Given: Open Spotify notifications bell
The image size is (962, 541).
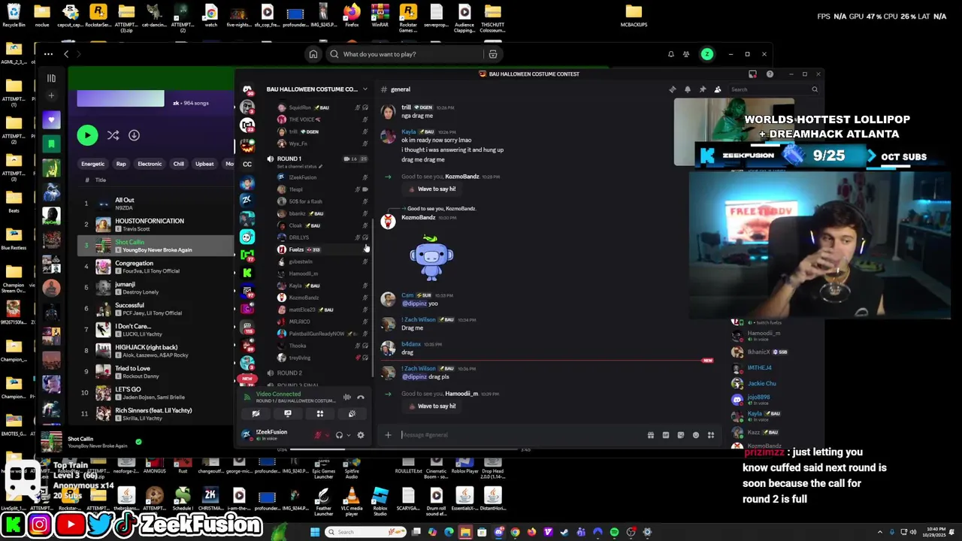Looking at the screenshot, I should (671, 54).
